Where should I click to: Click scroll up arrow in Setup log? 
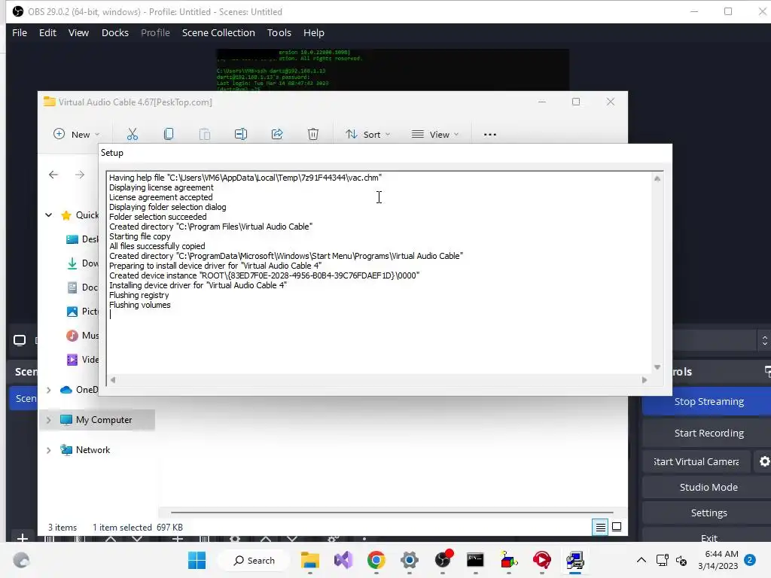657,179
